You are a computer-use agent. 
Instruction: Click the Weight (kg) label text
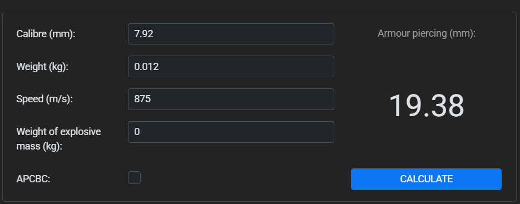(42, 67)
